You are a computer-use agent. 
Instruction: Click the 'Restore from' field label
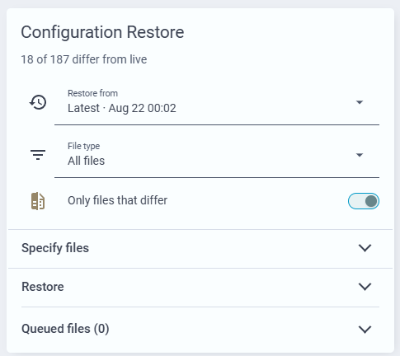[92, 93]
